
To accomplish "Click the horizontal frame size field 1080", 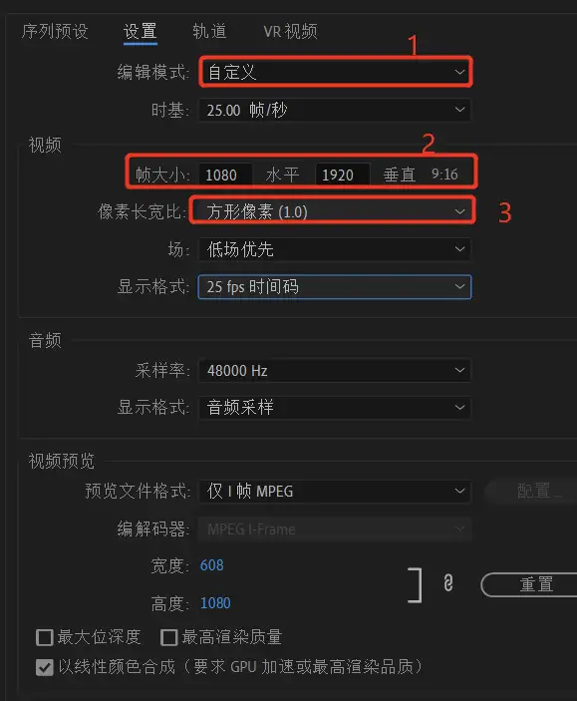I will pos(225,175).
